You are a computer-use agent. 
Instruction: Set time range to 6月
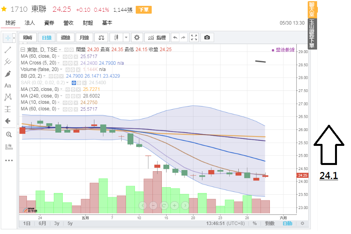(42, 223)
